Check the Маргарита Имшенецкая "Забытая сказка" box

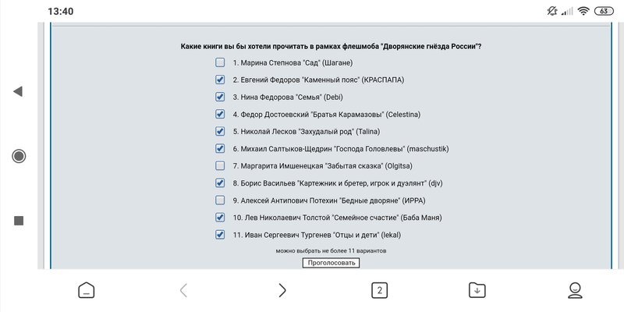coord(220,166)
